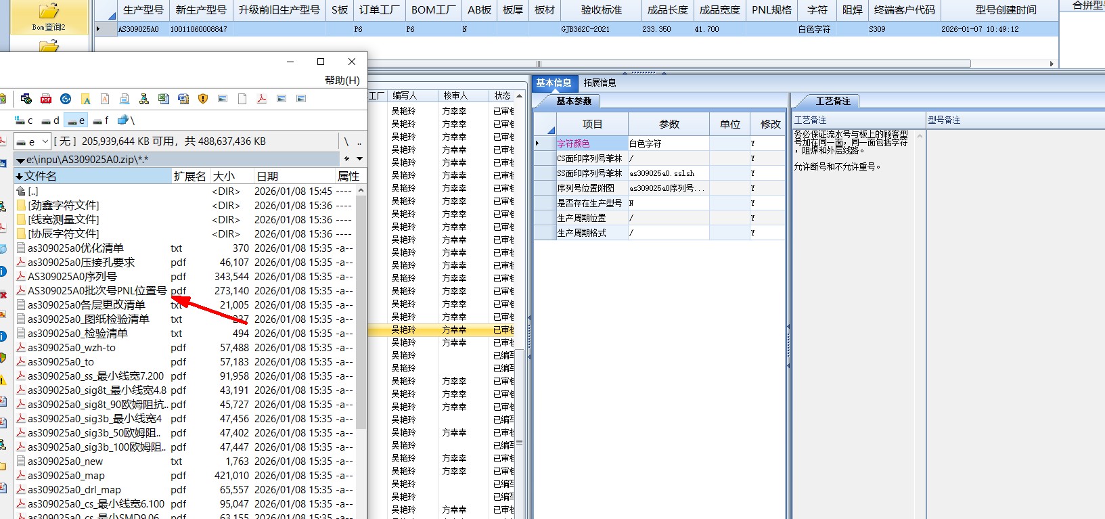Switch to drive f
Image resolution: width=1105 pixels, height=519 pixels.
point(102,120)
